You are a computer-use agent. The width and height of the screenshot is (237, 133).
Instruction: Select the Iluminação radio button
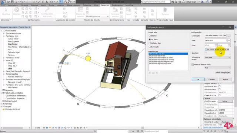[150, 47]
